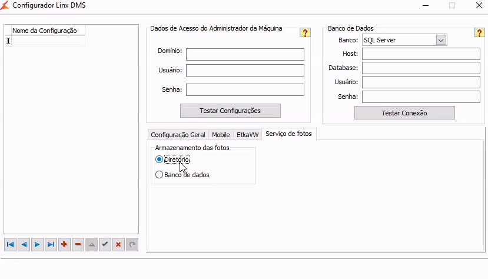Viewport: 488px width, 279px height.
Task: Open help for Banco de Dados section
Action: [479, 32]
